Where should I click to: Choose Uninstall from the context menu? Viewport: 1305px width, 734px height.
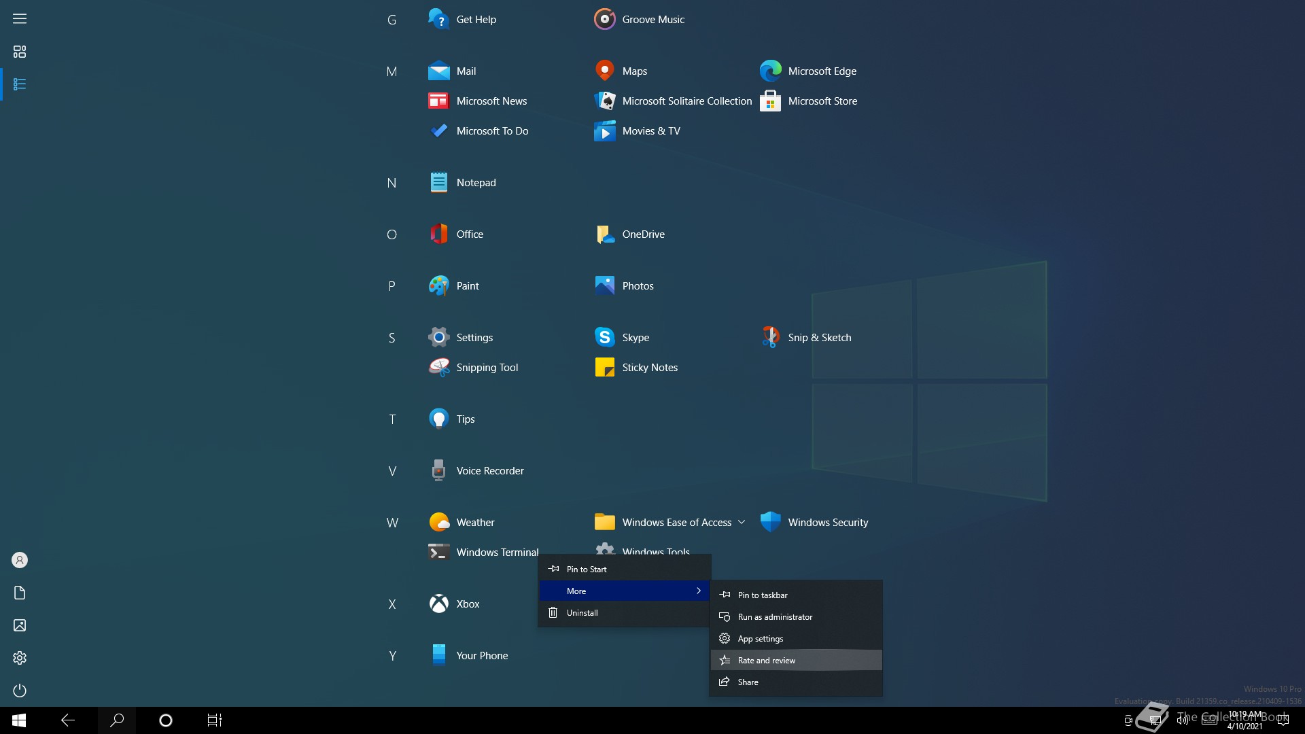point(624,612)
